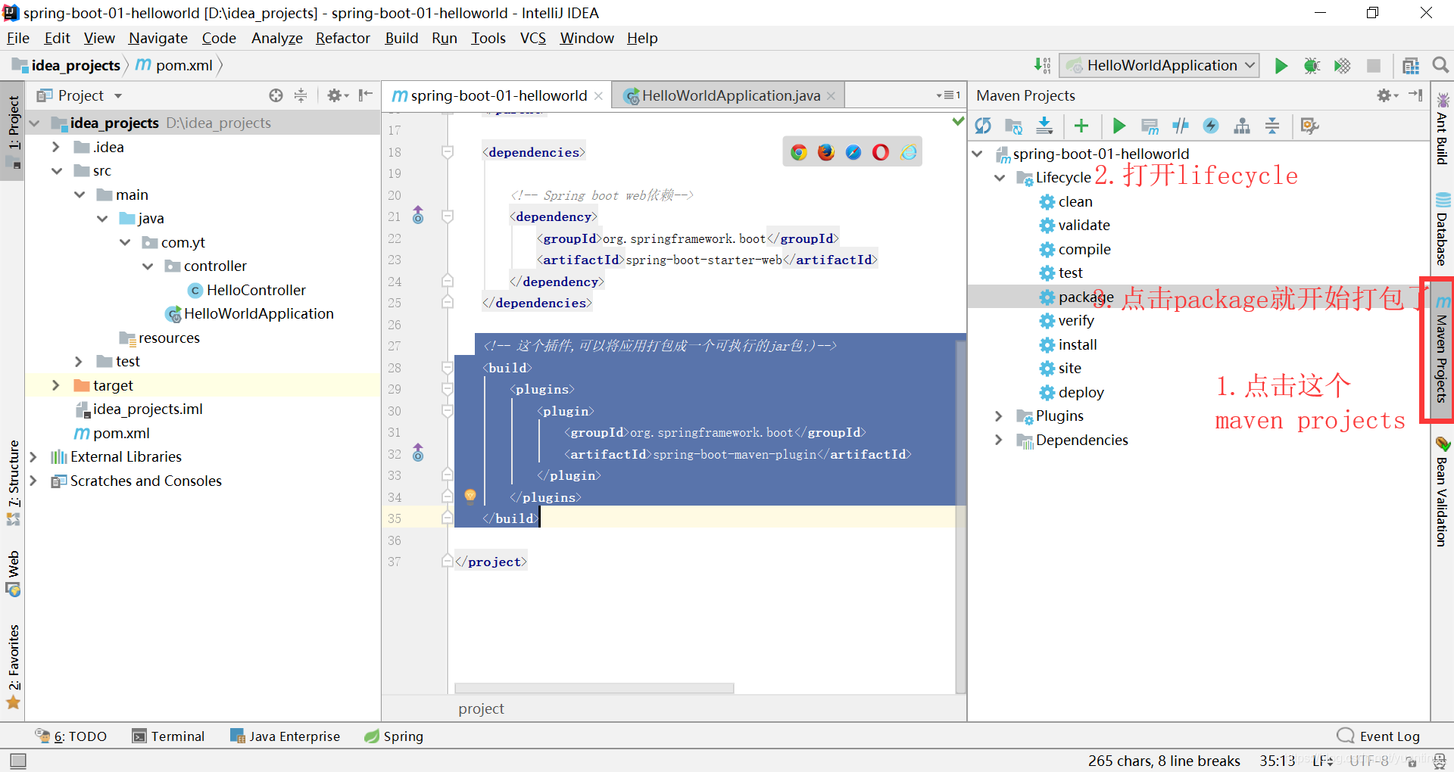The height and width of the screenshot is (772, 1454).
Task: Collapse the controller package
Action: point(148,266)
